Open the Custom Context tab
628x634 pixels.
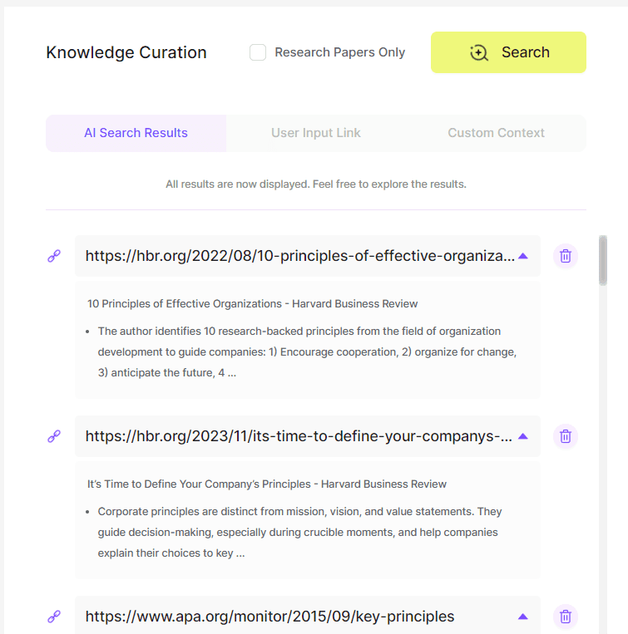pyautogui.click(x=496, y=133)
